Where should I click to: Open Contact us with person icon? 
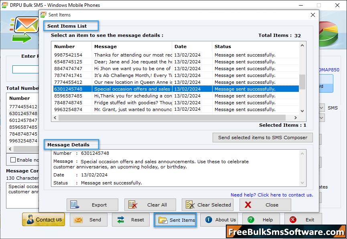[43, 219]
